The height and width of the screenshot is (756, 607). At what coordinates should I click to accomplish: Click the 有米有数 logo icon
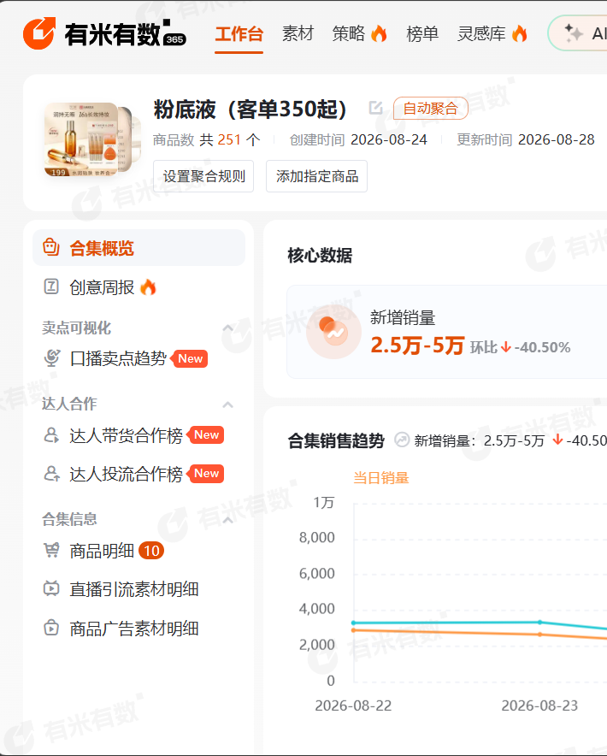[39, 33]
